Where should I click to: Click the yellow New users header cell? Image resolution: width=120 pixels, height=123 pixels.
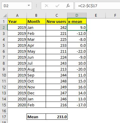pyautogui.click(x=56, y=21)
